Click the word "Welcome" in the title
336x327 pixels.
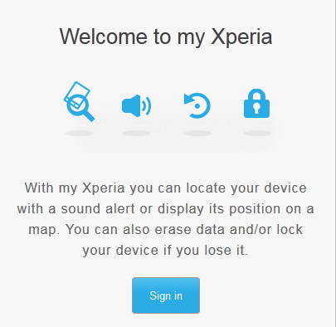[x=104, y=37]
